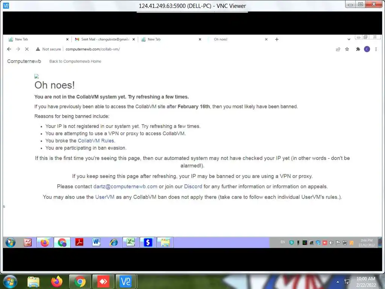This screenshot has height=289, width=385.
Task: Close the Oh noes! tab
Action: click(266, 39)
